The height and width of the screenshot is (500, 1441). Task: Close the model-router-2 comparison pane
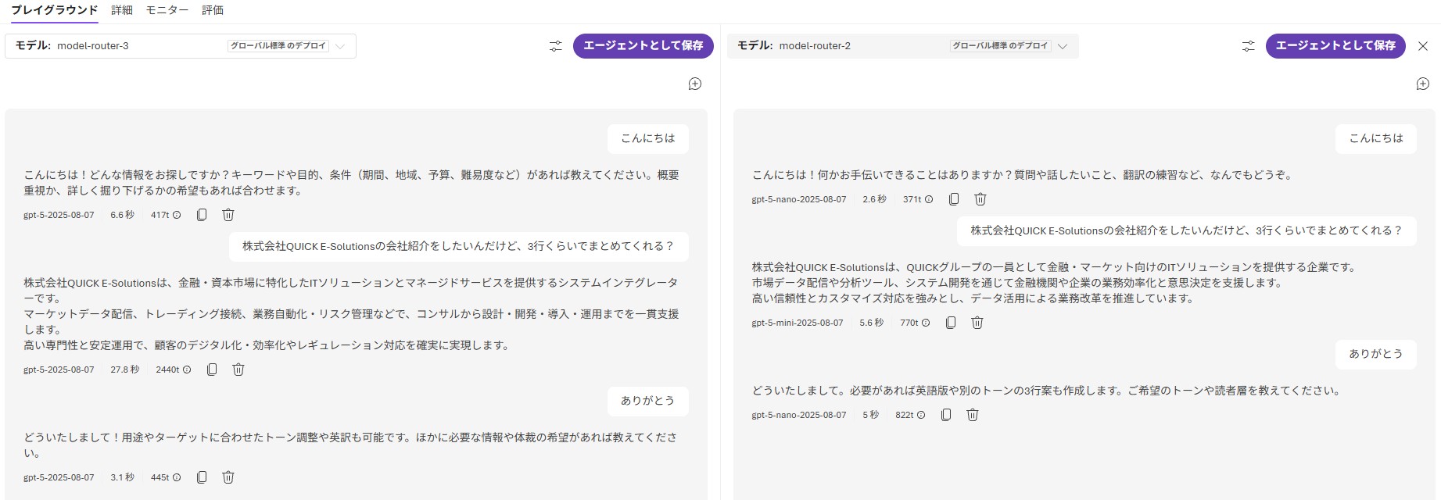(x=1423, y=46)
